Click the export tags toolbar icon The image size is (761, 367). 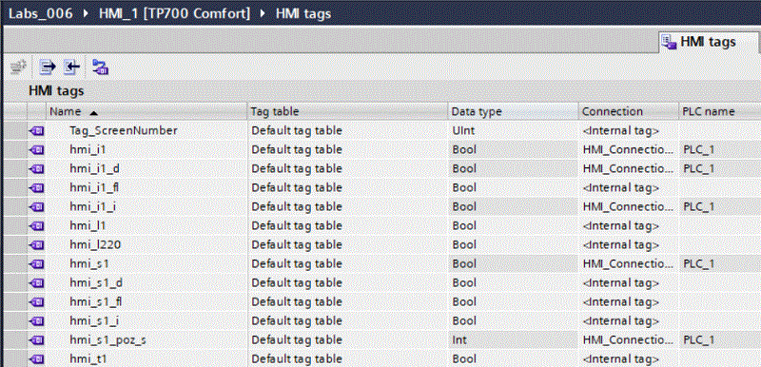point(48,67)
